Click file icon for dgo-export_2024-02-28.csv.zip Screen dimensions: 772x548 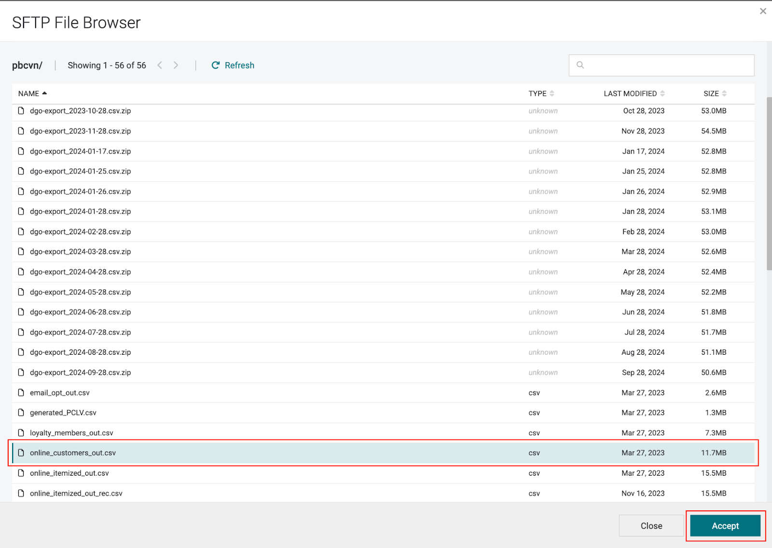pos(21,232)
